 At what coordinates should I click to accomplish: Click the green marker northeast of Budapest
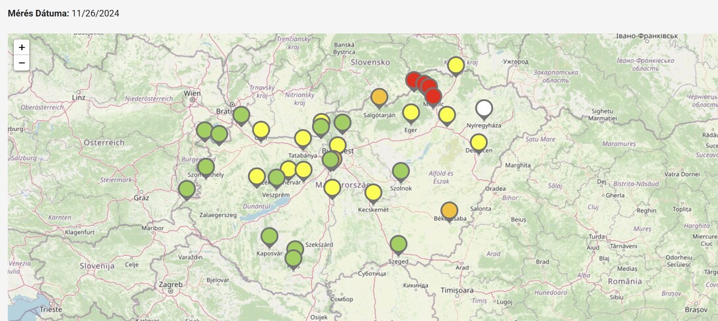(342, 124)
